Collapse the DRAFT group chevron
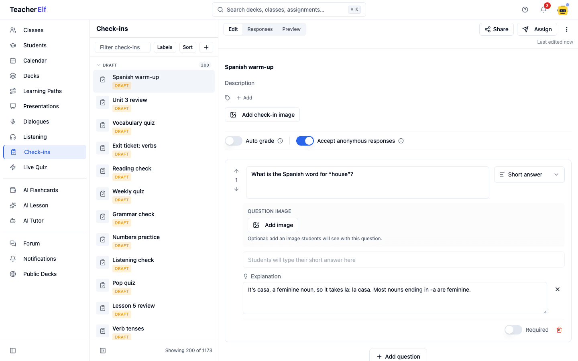The height and width of the screenshot is (361, 578). click(99, 65)
